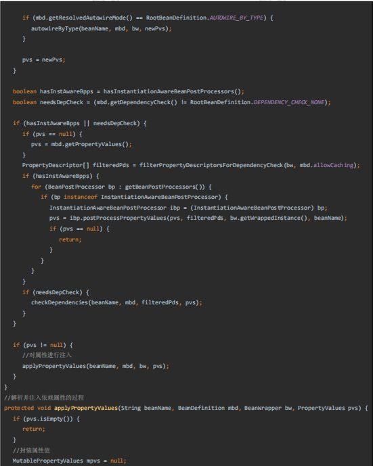Click the 'if (hasInstAwareBpps) {' line
The image size is (373, 466).
pos(61,176)
